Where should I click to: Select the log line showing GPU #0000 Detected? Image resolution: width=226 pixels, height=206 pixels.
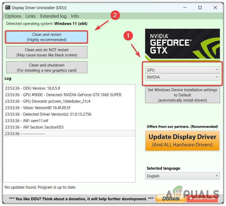(63, 95)
